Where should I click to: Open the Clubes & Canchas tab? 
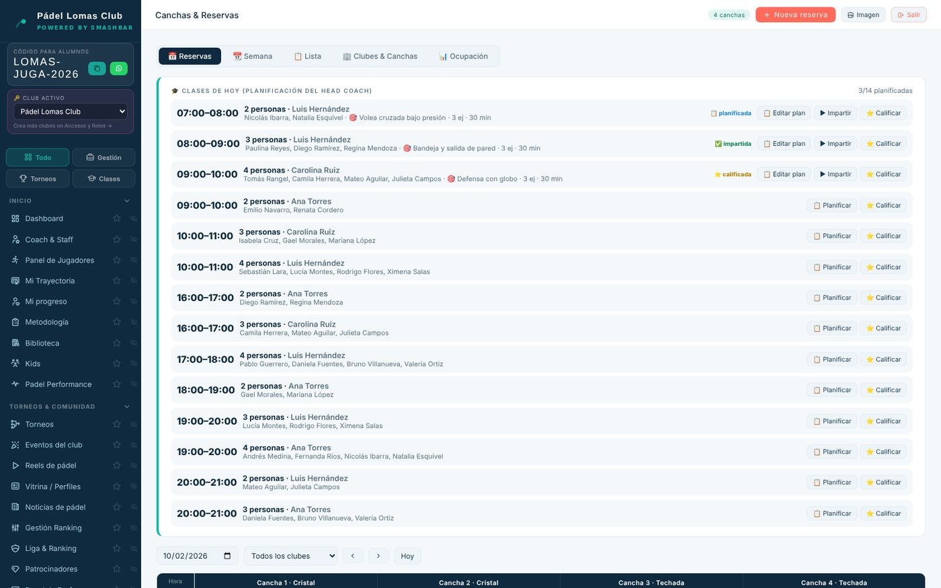click(x=380, y=56)
